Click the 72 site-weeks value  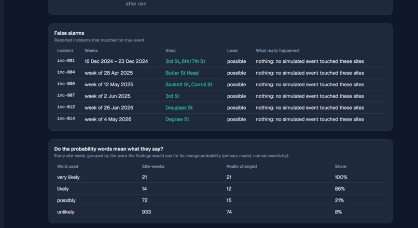point(145,200)
